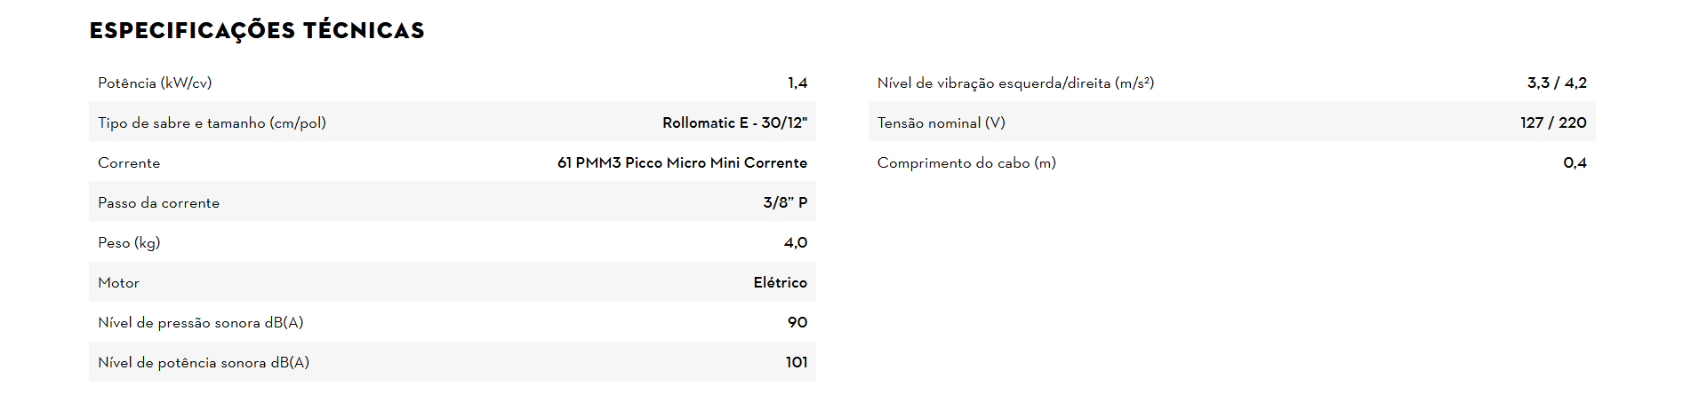This screenshot has height=402, width=1691.
Task: Select the 3/8" P pitch value
Action: [x=785, y=202]
